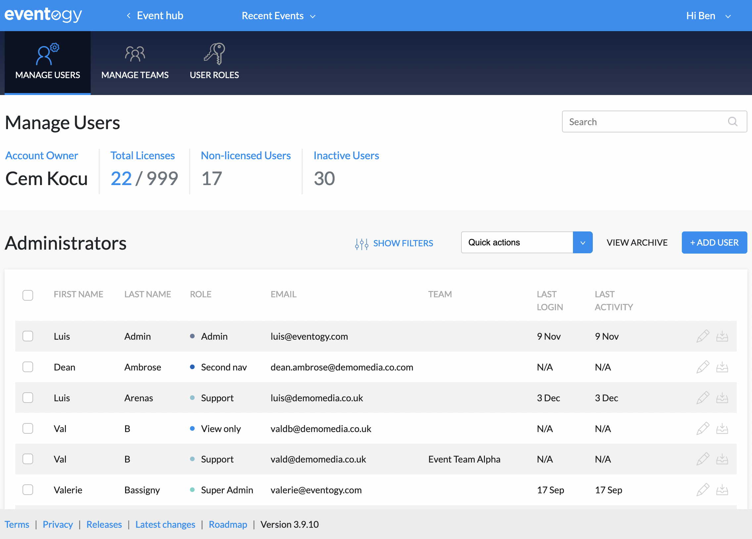Sort by Email column header
Screen dimensions: 752x539
pyautogui.click(x=284, y=294)
